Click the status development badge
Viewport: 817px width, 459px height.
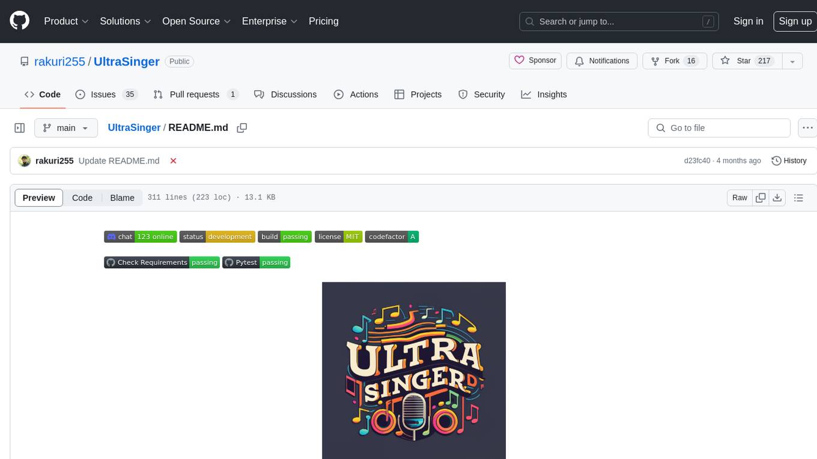217,237
